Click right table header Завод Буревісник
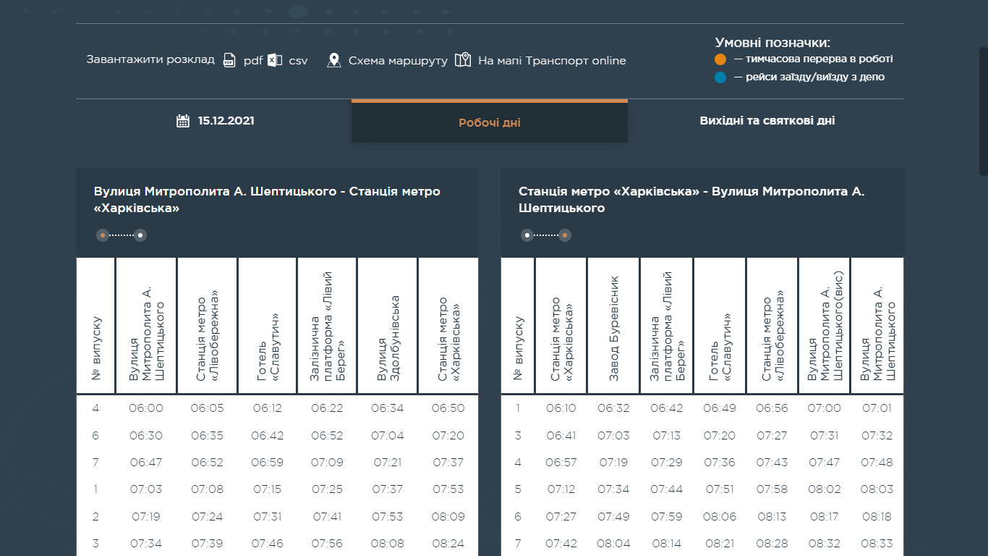The image size is (988, 556). [613, 326]
